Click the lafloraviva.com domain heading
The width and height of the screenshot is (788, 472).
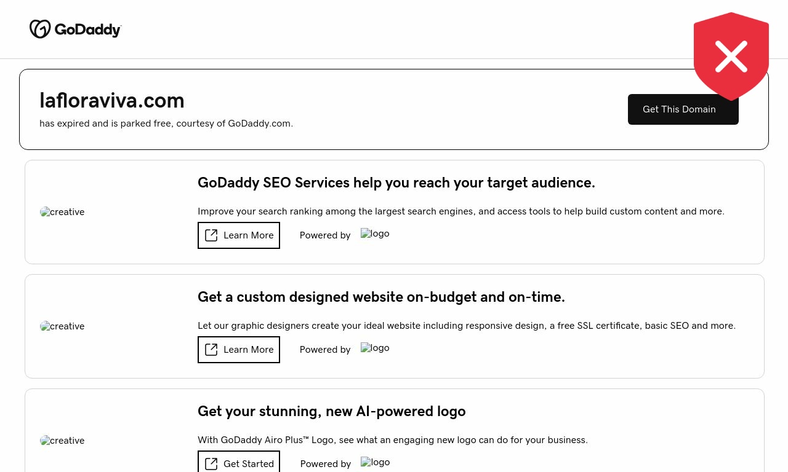112,100
